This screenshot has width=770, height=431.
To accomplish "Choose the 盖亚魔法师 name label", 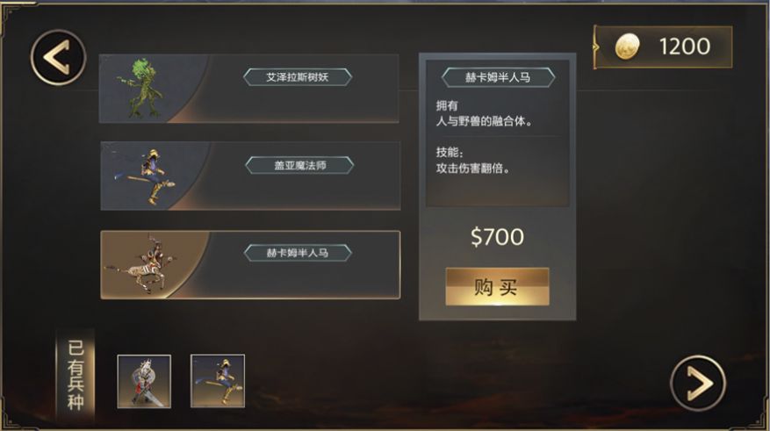I will (299, 165).
